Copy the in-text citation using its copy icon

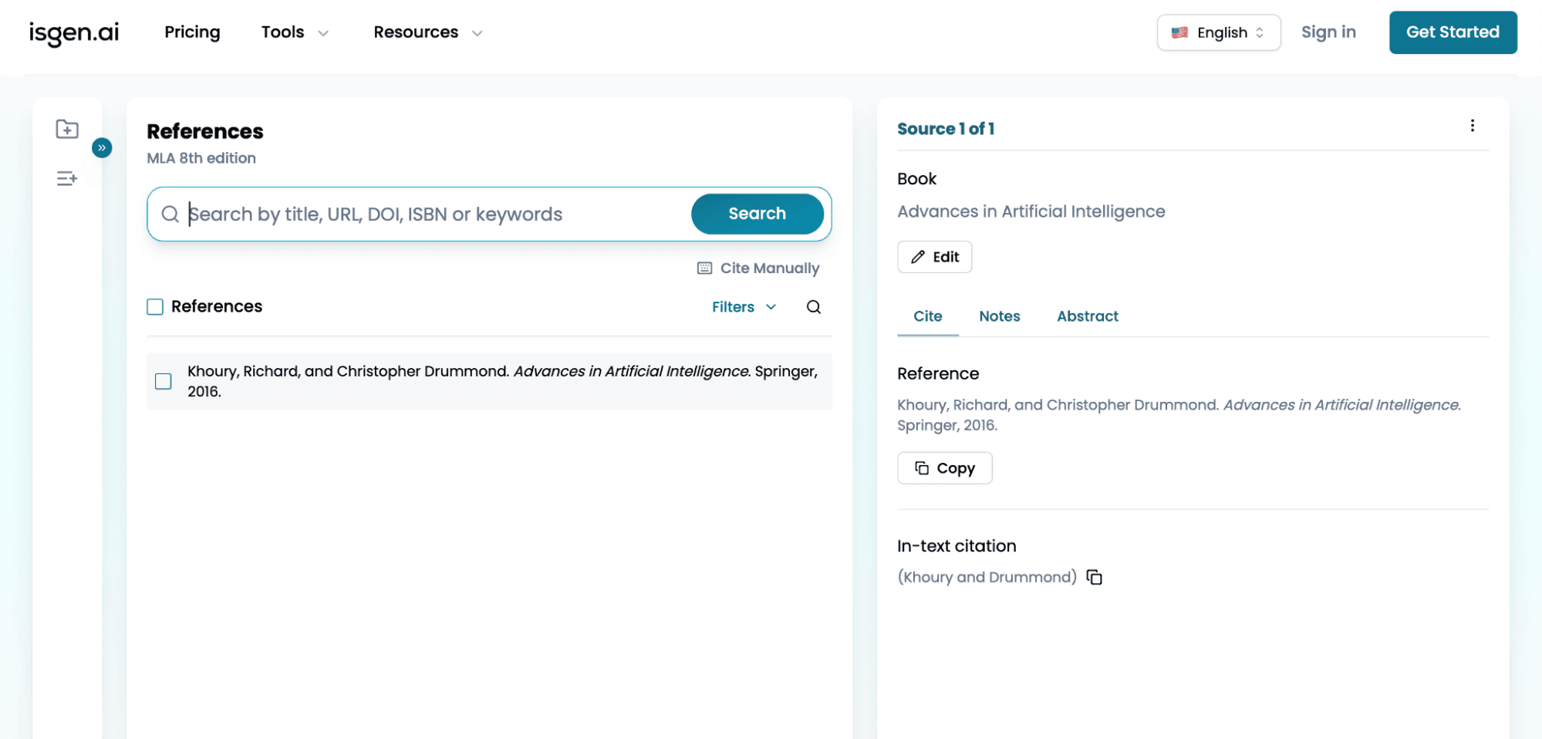coord(1095,576)
